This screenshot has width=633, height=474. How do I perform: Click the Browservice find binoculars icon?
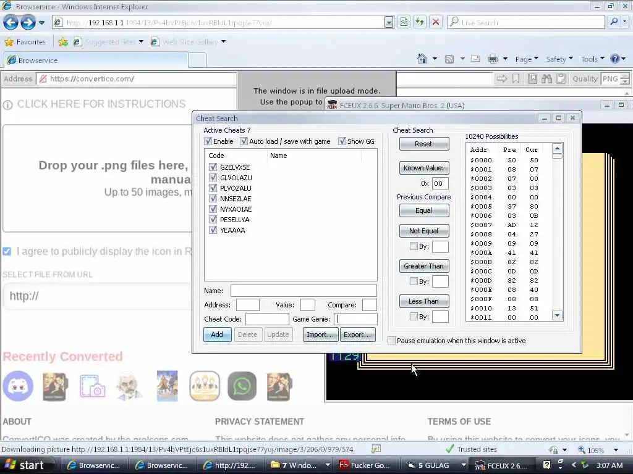(546, 78)
